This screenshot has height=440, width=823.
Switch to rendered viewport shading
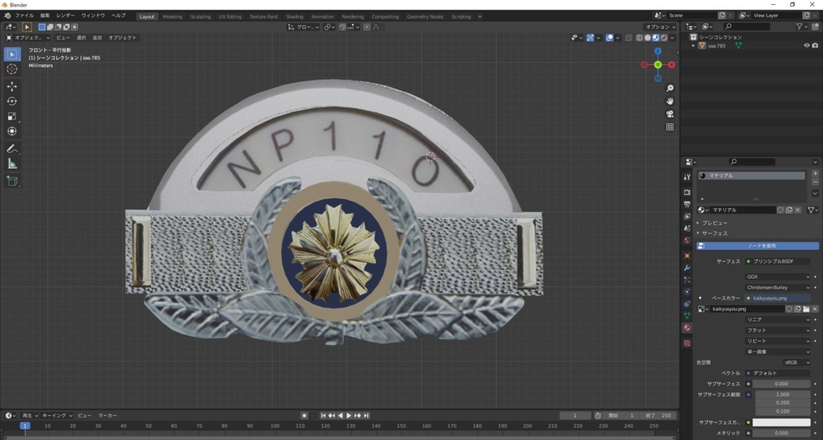point(664,38)
